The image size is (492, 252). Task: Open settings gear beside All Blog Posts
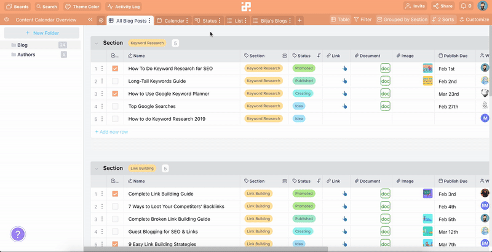click(x=101, y=20)
